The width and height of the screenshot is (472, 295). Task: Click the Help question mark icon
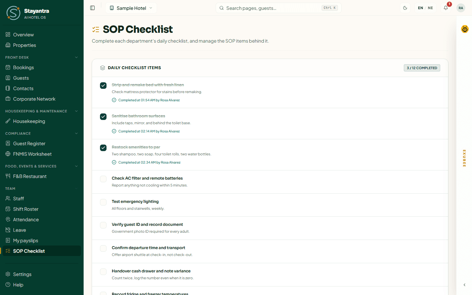click(x=8, y=285)
